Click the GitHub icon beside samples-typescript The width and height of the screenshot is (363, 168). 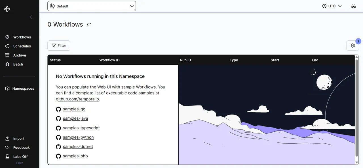pos(58,128)
